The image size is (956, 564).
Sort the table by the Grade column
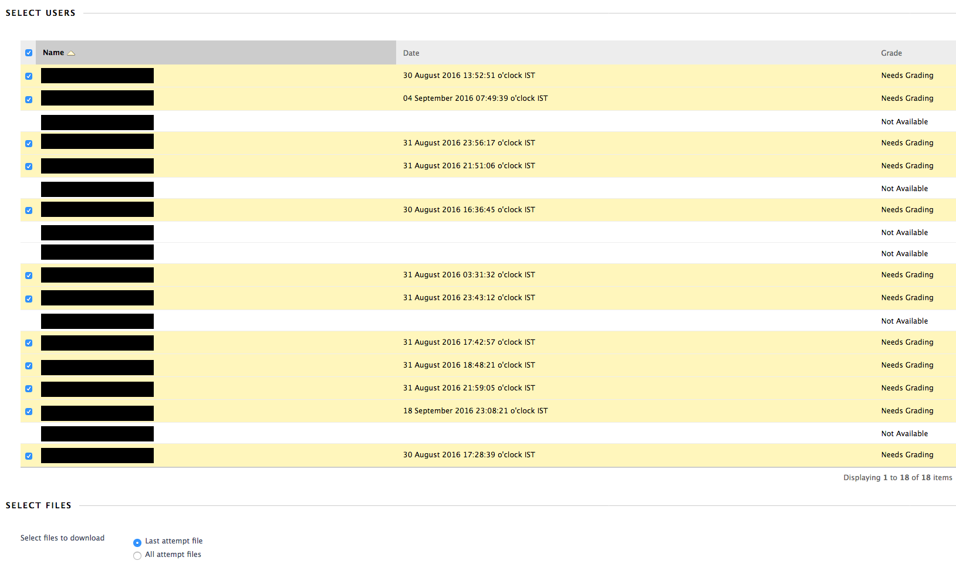pos(891,53)
